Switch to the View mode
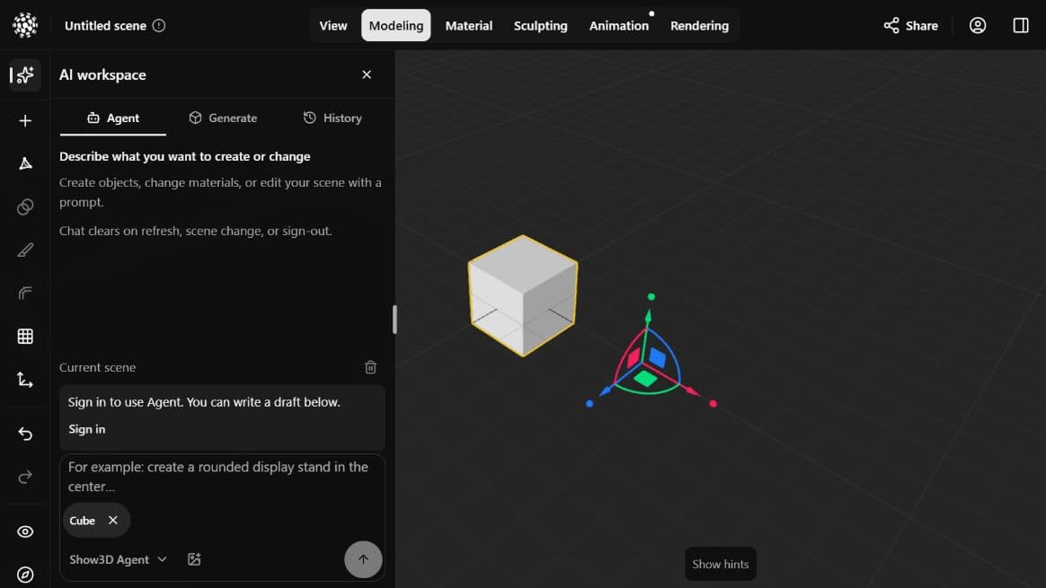The width and height of the screenshot is (1046, 588). (332, 25)
